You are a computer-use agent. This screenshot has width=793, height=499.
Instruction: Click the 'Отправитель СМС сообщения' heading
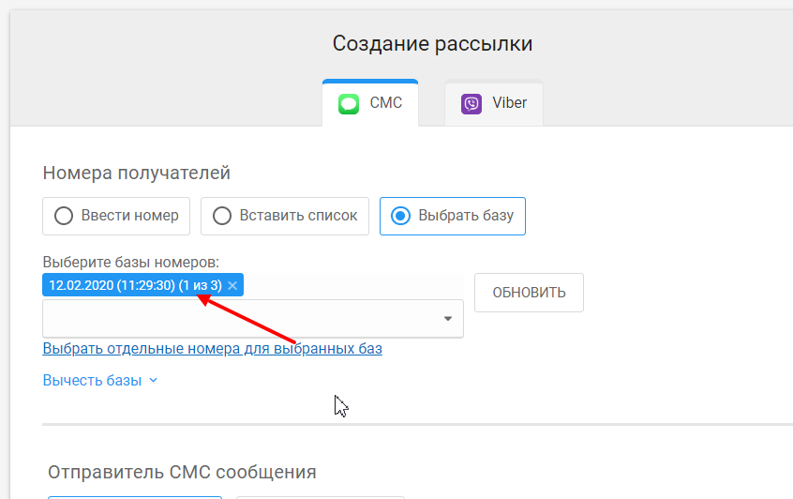point(182,472)
